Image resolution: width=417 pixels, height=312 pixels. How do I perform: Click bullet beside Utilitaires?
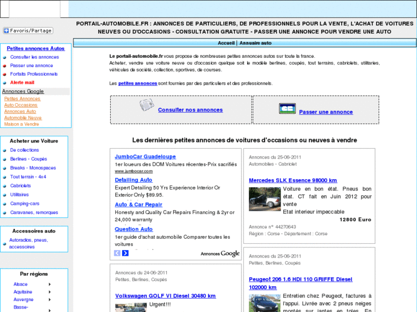[5, 195]
